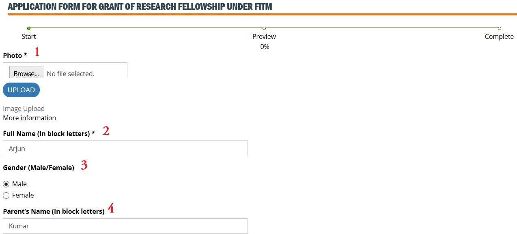The height and width of the screenshot is (234, 517).
Task: Focus the Full Name text field
Action: point(125,149)
